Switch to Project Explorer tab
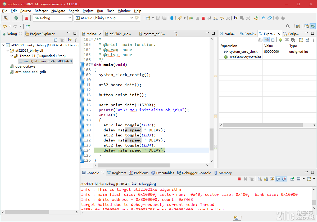This screenshot has height=222, width=317. [x=40, y=34]
